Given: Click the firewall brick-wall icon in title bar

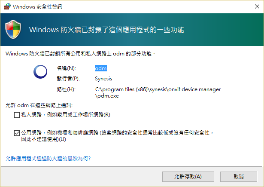Looking at the screenshot, I should (x=7, y=6).
